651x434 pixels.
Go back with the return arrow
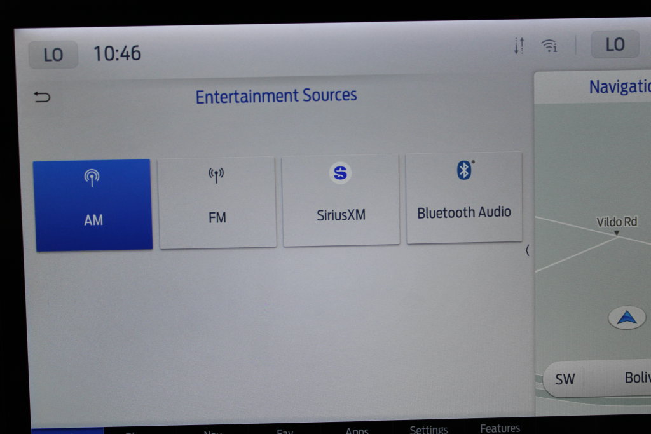click(x=42, y=97)
